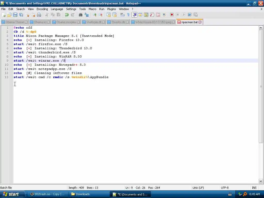This screenshot has width=264, height=198.
Task: Save the file using the floppy icon
Action: [15, 15]
